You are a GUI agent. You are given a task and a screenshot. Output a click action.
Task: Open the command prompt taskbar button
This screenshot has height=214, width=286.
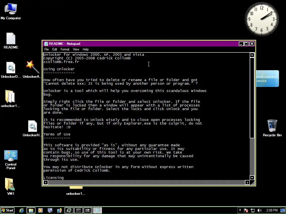pos(78,210)
